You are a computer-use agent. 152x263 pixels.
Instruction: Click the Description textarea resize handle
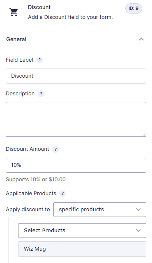(144, 134)
